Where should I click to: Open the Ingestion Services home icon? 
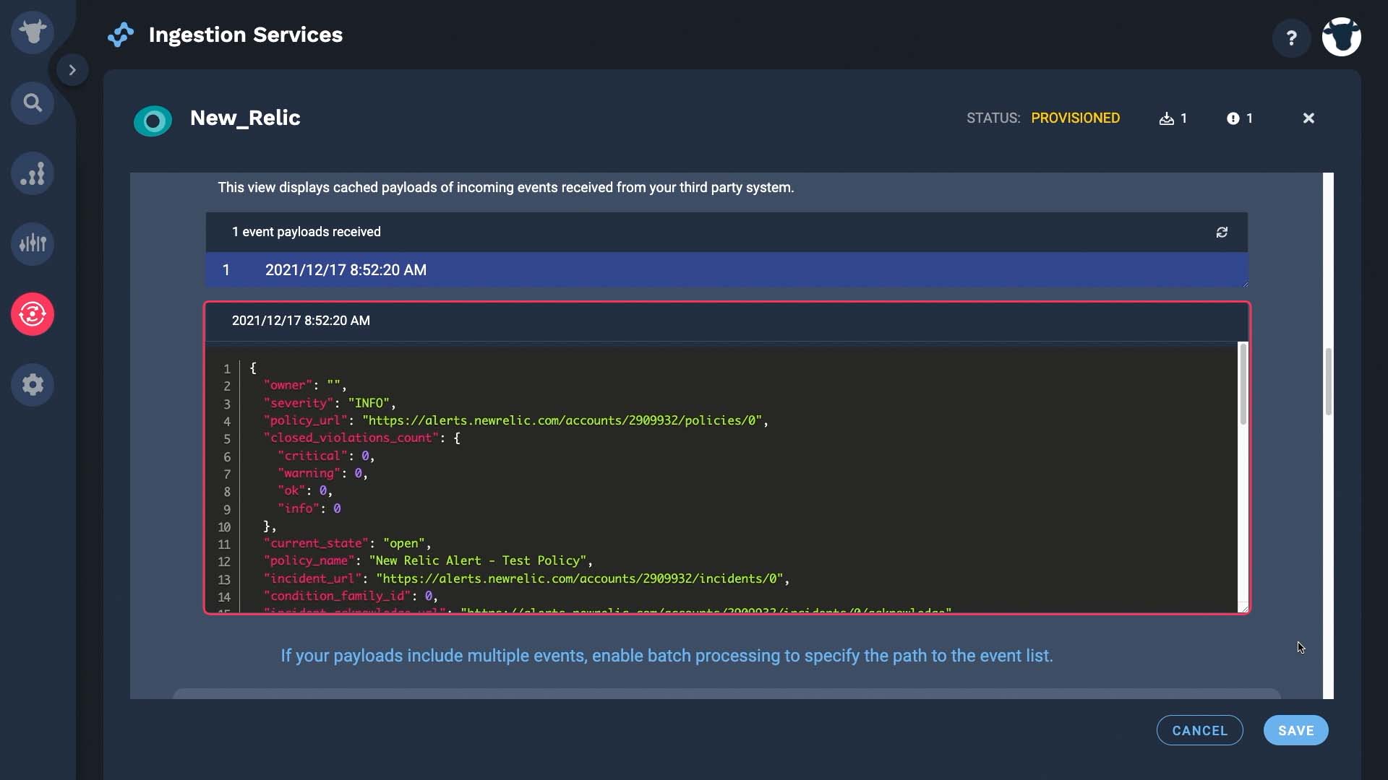tap(119, 34)
